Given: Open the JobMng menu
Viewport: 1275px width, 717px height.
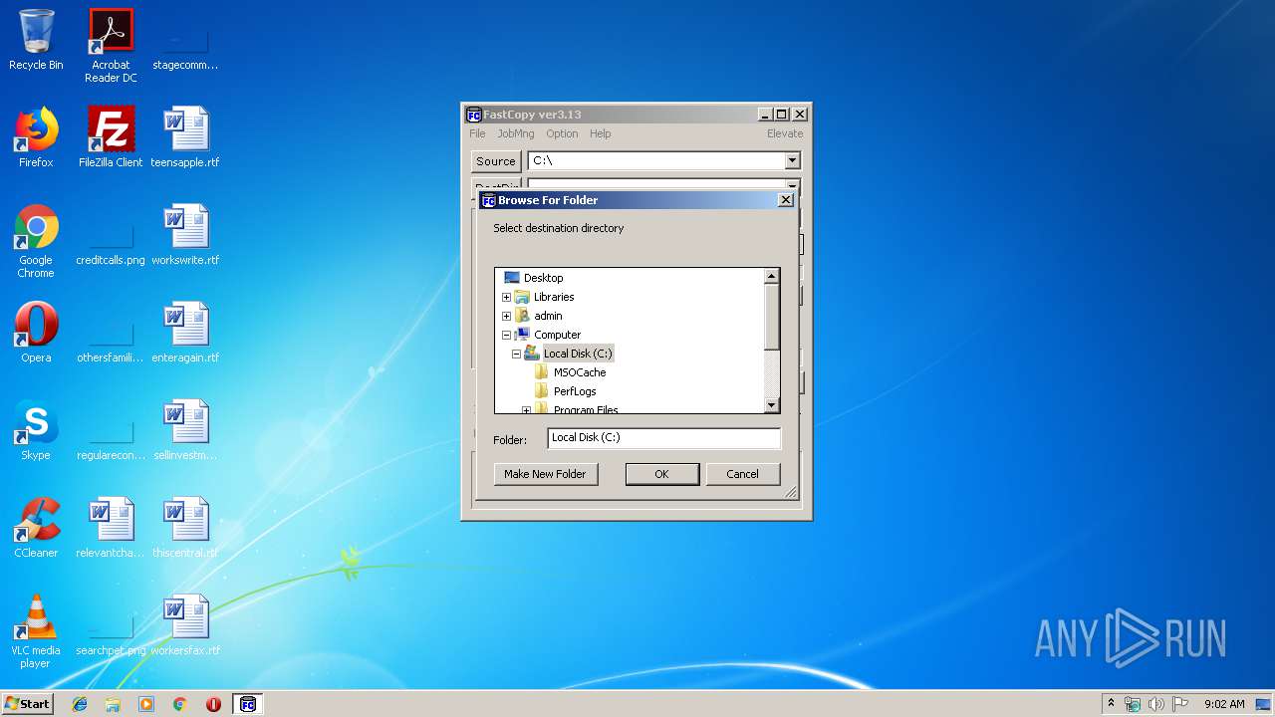Looking at the screenshot, I should pos(516,133).
